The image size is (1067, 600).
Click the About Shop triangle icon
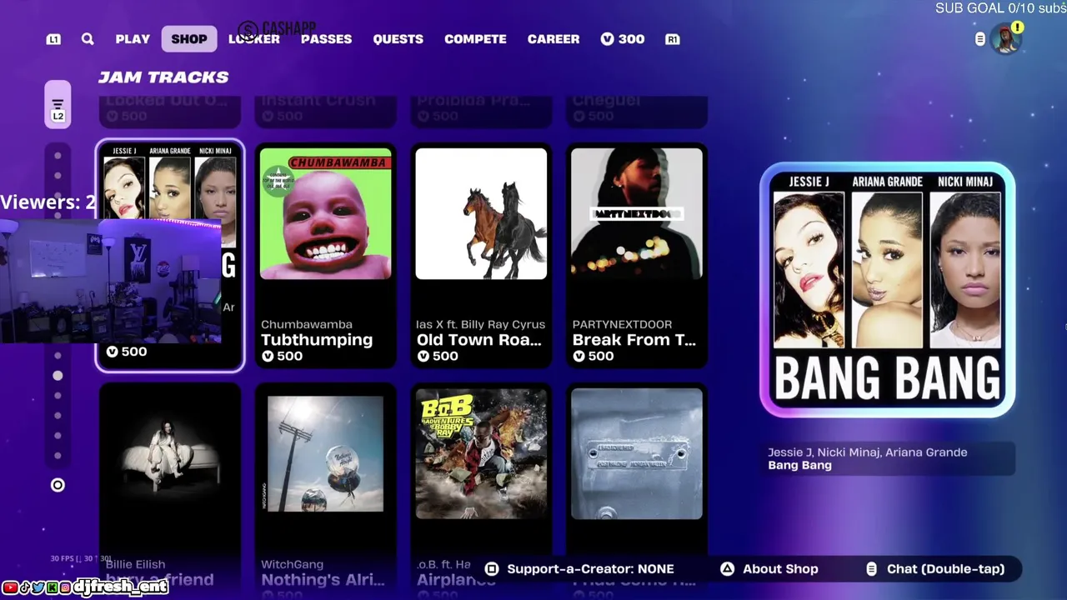pos(727,569)
